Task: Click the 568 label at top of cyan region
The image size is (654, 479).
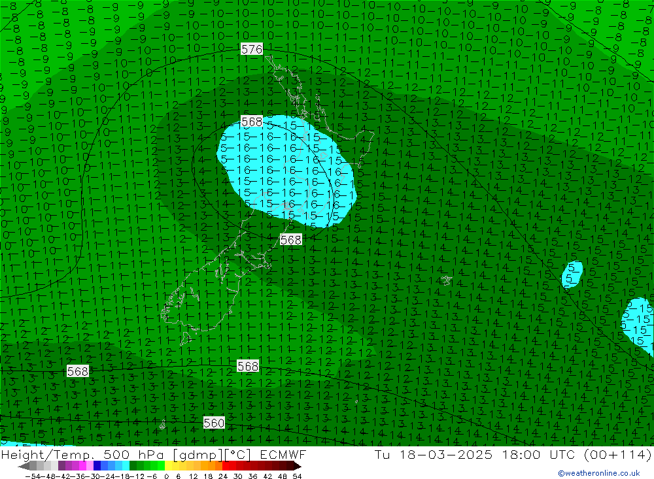Action: pos(252,122)
